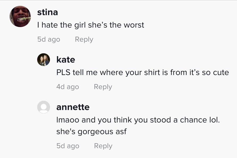Click the 5d ago timestamp under stina
Image resolution: width=237 pixels, height=158 pixels.
point(49,39)
